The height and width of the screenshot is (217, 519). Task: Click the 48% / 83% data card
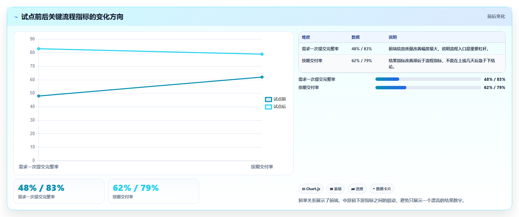pyautogui.click(x=59, y=191)
